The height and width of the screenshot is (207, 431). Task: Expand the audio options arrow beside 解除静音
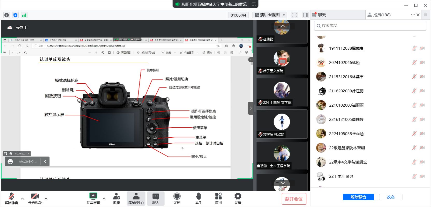coord(23,199)
